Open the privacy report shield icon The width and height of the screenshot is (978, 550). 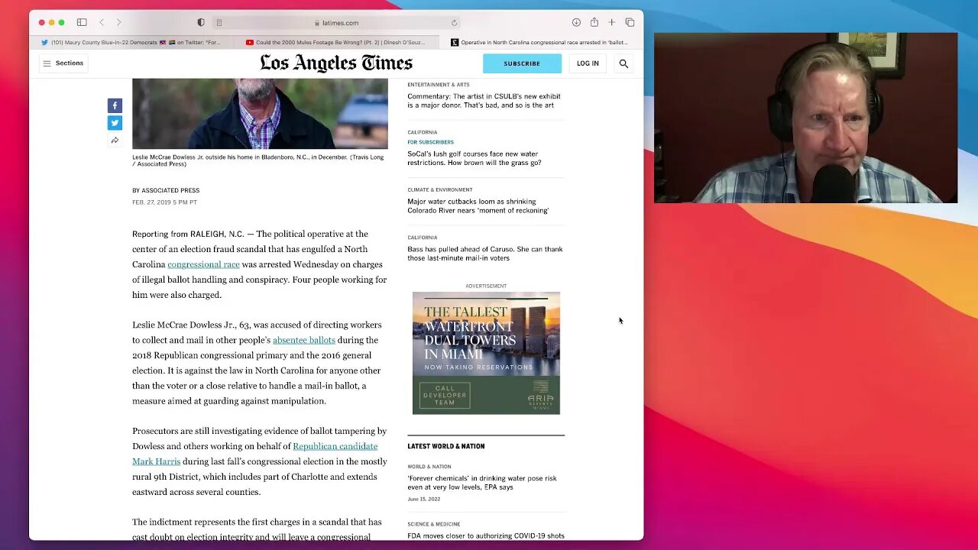click(x=201, y=23)
